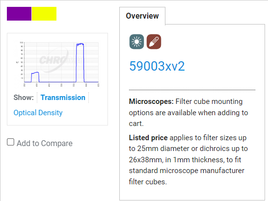Click the wavelength axis of the graph
The height and width of the screenshot is (201, 268).
[x=61, y=85]
